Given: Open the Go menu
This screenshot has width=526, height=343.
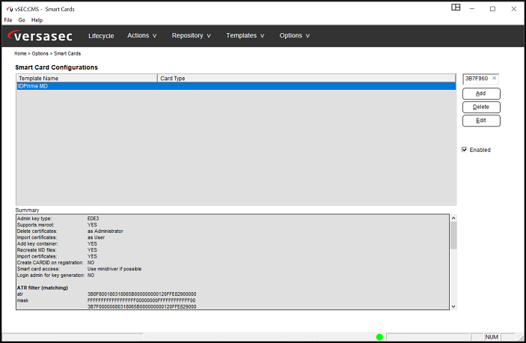Looking at the screenshot, I should [22, 20].
